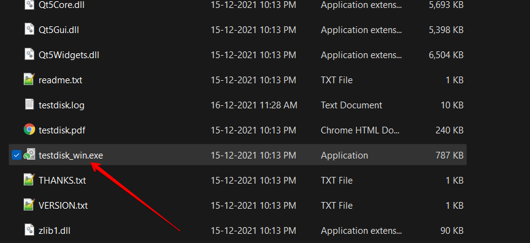Screen dimensions: 530x243
Task: Click the testdisk.log file name
Action: pyautogui.click(x=61, y=105)
